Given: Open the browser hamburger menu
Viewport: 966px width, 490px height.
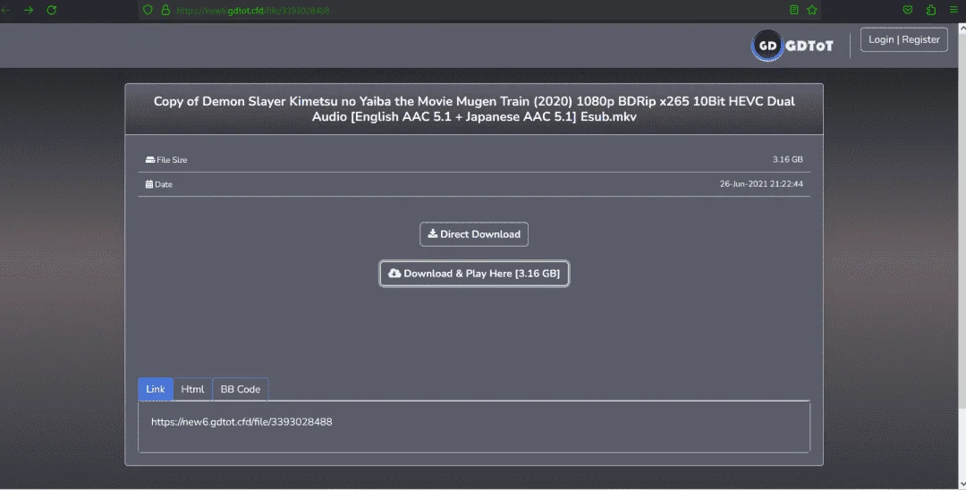Looking at the screenshot, I should pos(953,10).
